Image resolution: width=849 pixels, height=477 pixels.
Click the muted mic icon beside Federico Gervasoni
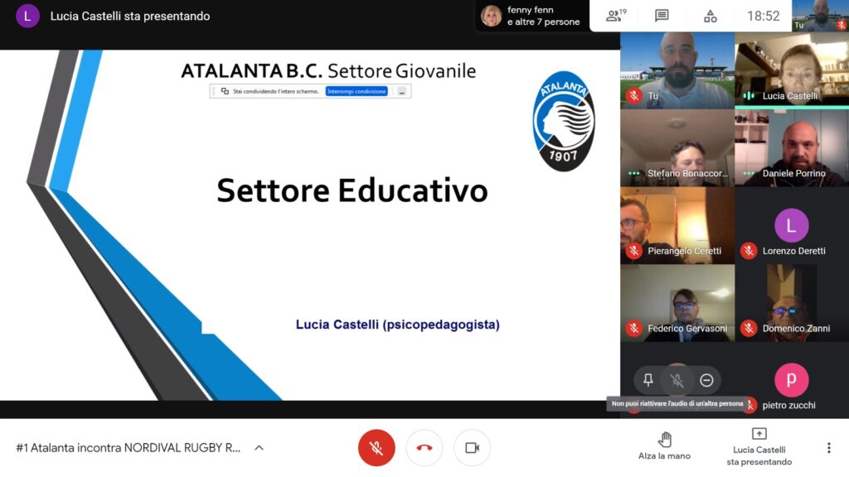(x=634, y=328)
